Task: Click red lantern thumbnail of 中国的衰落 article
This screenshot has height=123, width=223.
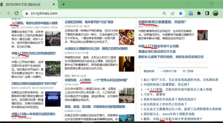Action: click(x=203, y=35)
